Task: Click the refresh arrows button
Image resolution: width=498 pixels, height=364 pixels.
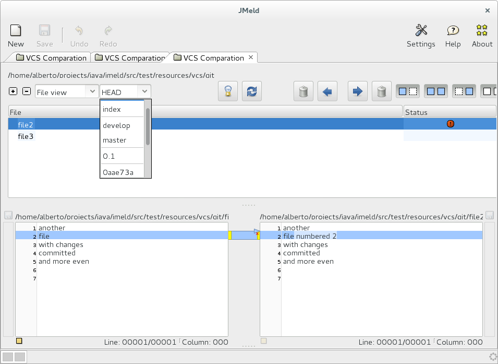Action: tap(252, 91)
